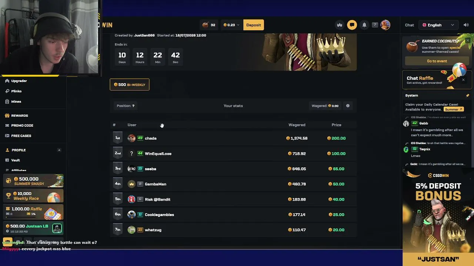
Task: Dismiss the Chat Raffle banner
Action: point(463,80)
